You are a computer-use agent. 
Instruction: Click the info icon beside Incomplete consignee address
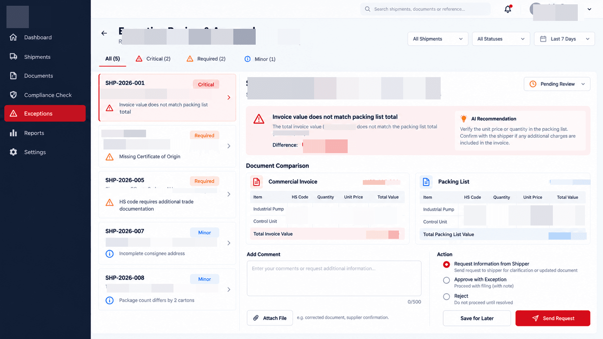tap(110, 254)
